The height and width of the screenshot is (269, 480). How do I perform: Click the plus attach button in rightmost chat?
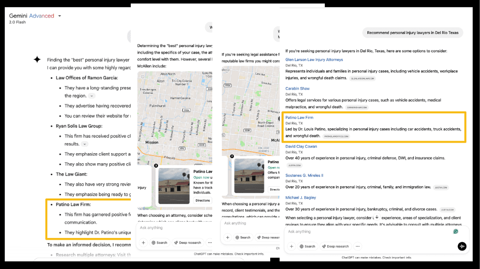(x=291, y=247)
